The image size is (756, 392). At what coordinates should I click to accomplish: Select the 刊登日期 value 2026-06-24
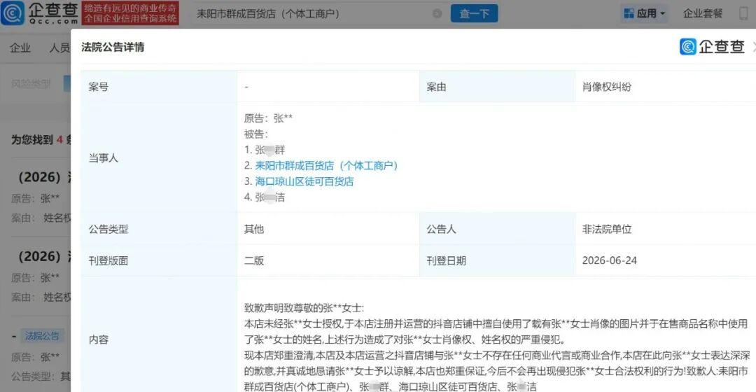[610, 260]
